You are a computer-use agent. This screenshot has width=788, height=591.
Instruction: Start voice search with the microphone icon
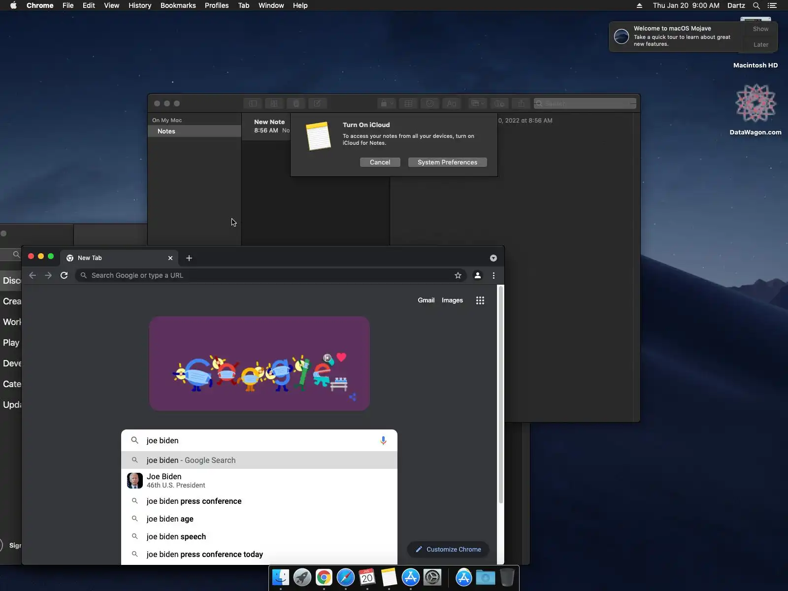[x=383, y=440]
